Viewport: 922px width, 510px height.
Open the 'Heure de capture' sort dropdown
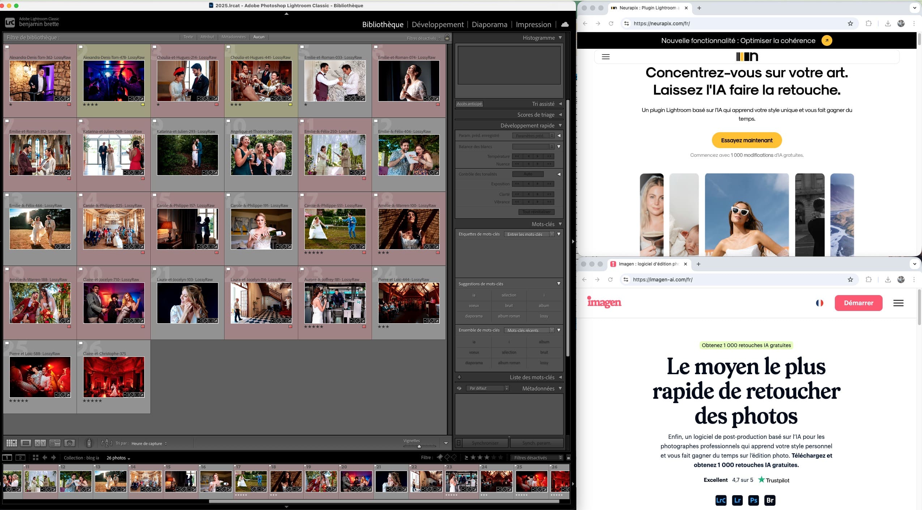148,443
